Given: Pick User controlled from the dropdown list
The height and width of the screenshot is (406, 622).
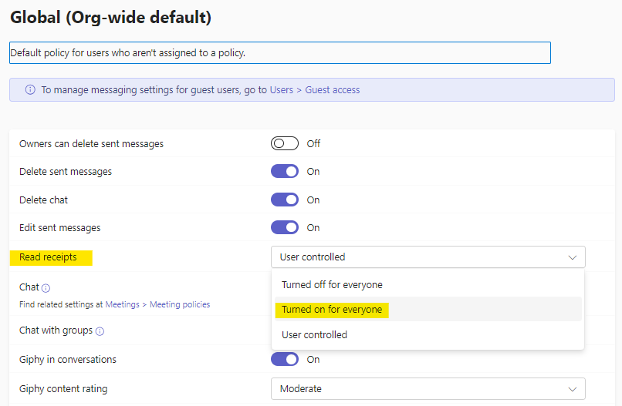Looking at the screenshot, I should pos(314,335).
